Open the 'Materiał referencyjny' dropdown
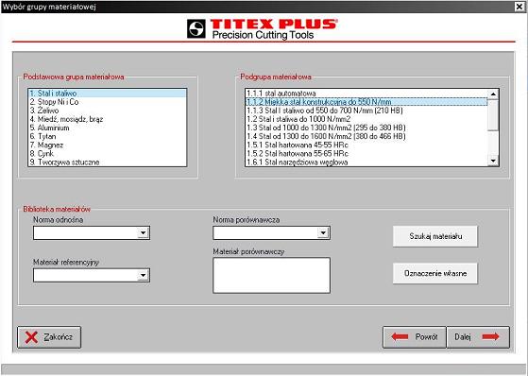Viewport: 528px width, 376px height. point(144,275)
